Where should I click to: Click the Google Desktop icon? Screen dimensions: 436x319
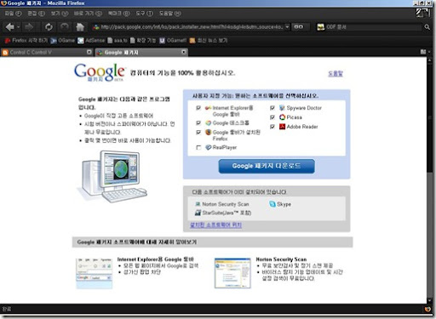[209, 123]
